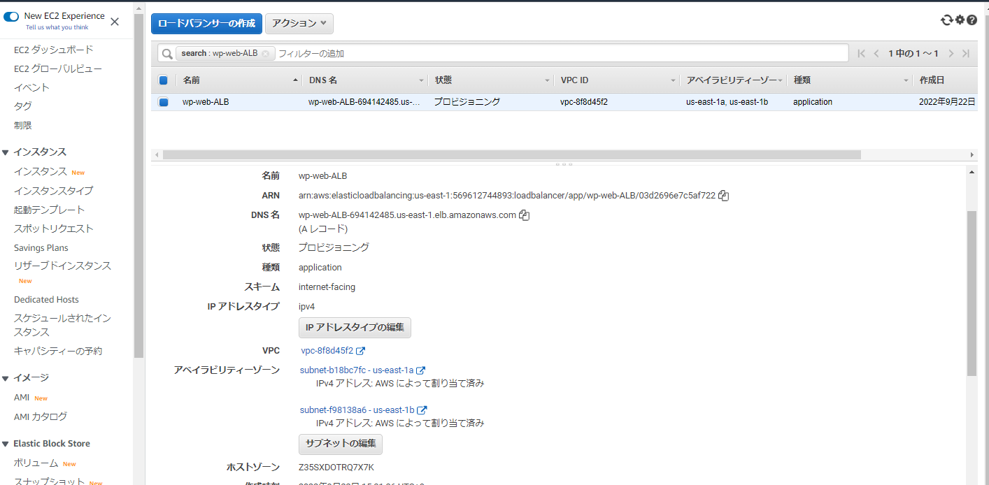Open 起動テンプレート in sidebar

pos(49,210)
